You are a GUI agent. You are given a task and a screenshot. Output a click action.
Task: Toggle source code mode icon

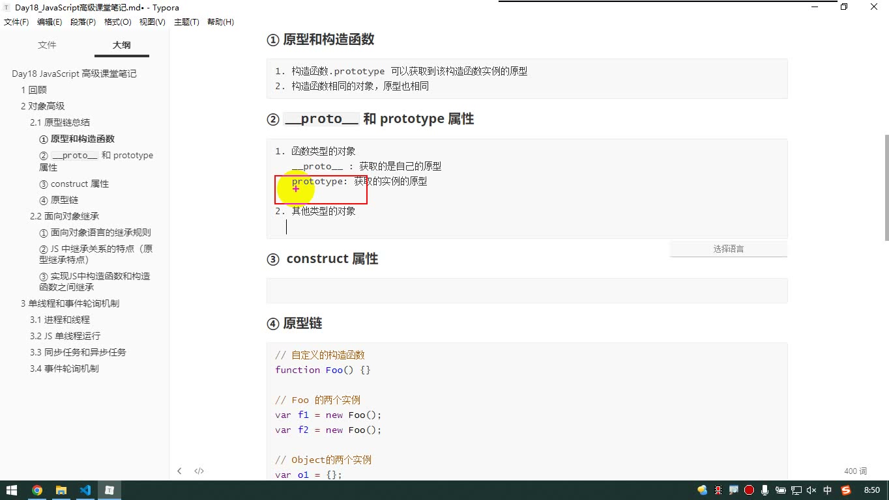point(199,471)
